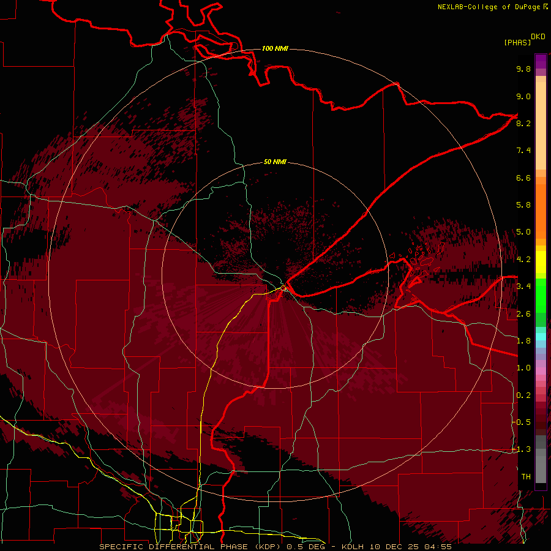Pick the orange band in the color scale
The height and width of the screenshot is (551, 551).
(541, 212)
